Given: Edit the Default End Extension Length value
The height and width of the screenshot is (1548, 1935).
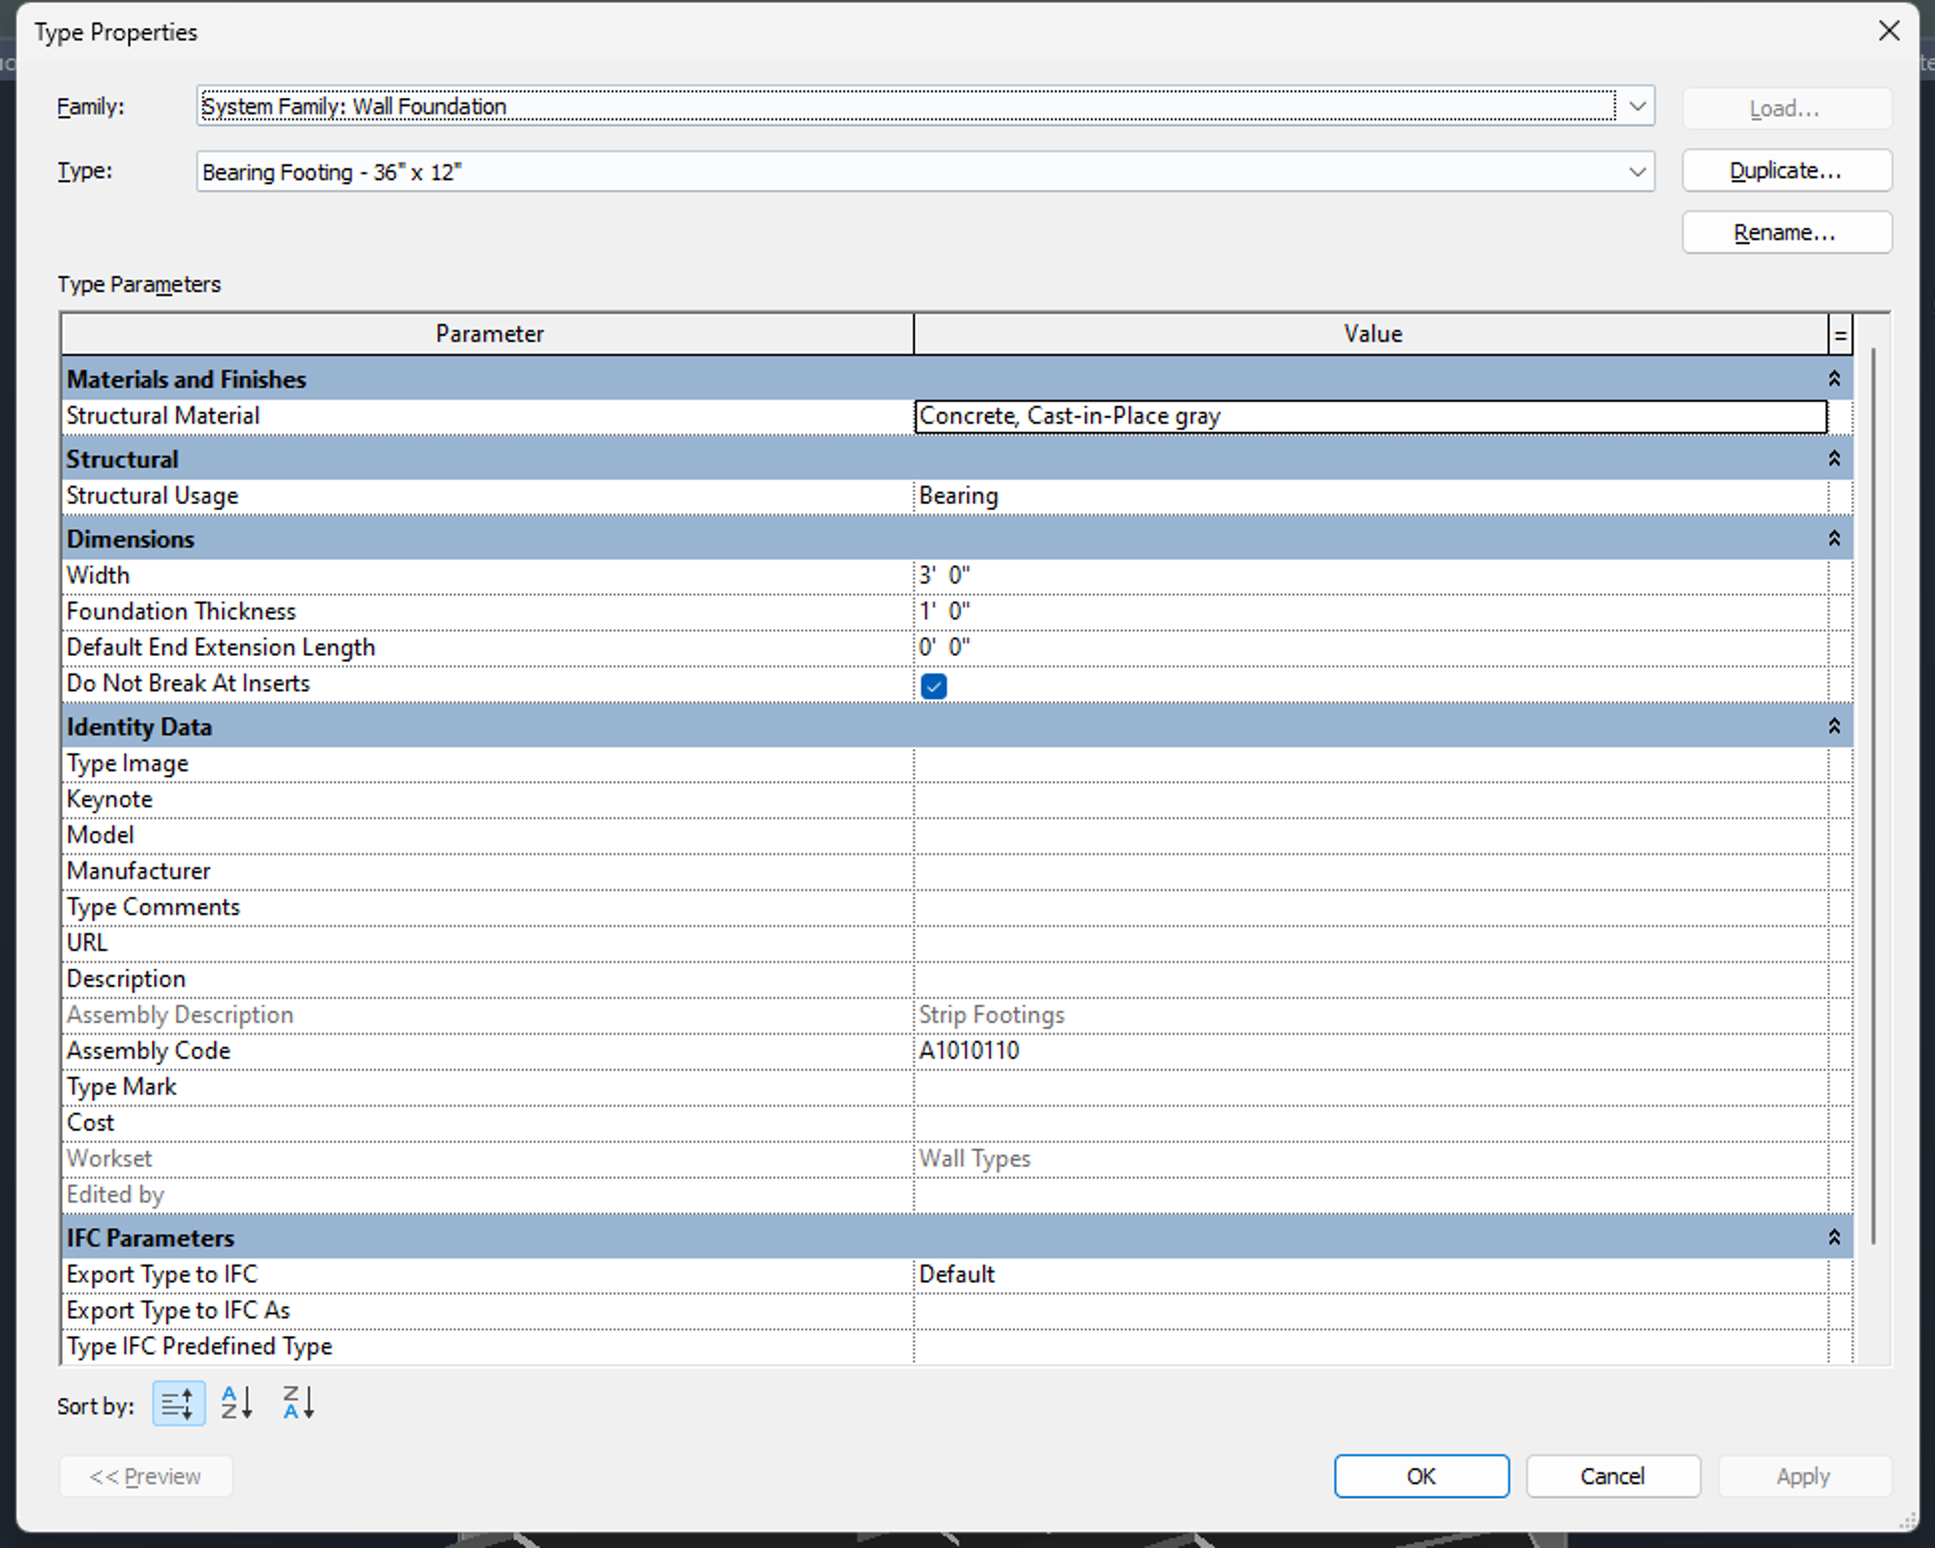Looking at the screenshot, I should click(1370, 647).
